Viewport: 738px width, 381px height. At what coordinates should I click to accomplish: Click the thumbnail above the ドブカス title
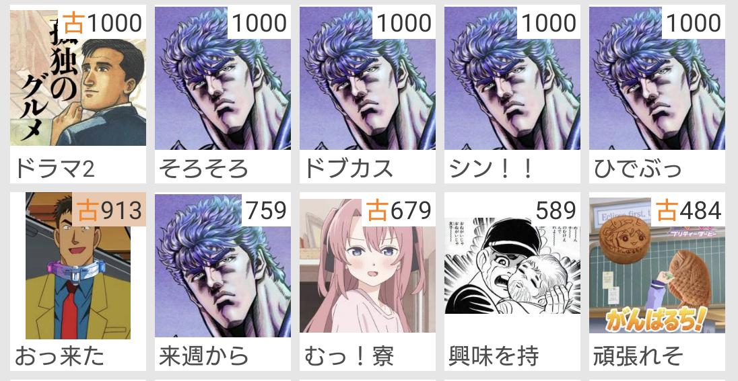pos(368,78)
